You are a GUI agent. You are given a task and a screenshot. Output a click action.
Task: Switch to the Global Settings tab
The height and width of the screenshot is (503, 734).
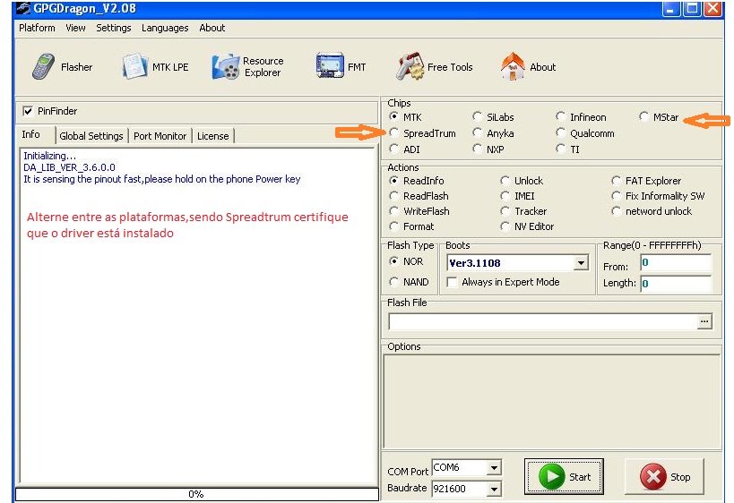(x=91, y=136)
